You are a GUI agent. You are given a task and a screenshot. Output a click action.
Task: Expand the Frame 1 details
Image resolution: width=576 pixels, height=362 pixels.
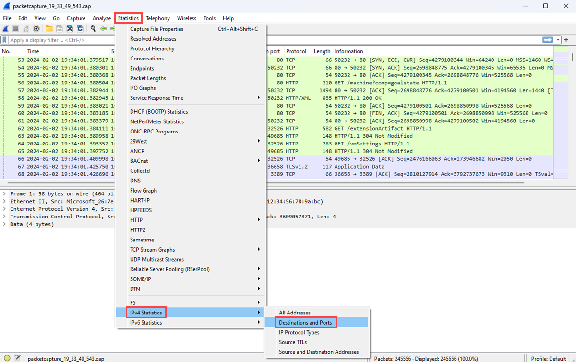4,193
